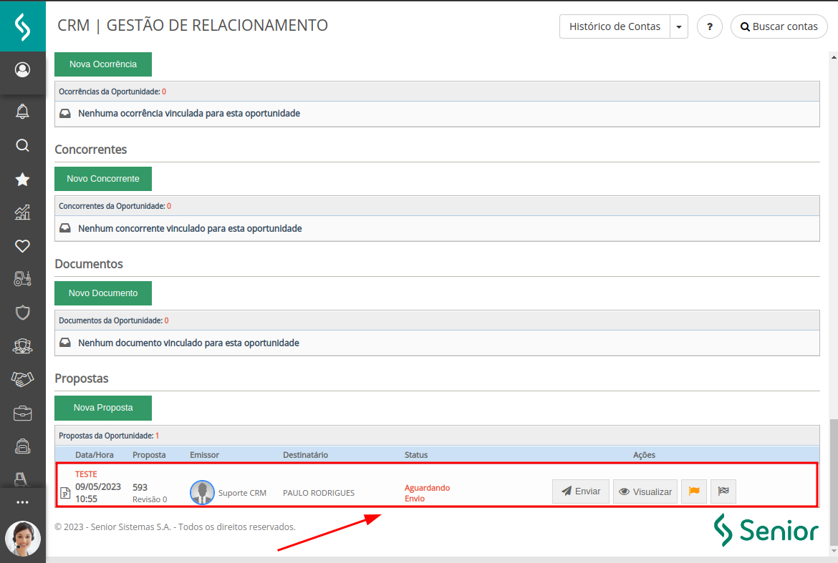838x563 pixels.
Task: Click the support agent avatar
Action: (22, 539)
